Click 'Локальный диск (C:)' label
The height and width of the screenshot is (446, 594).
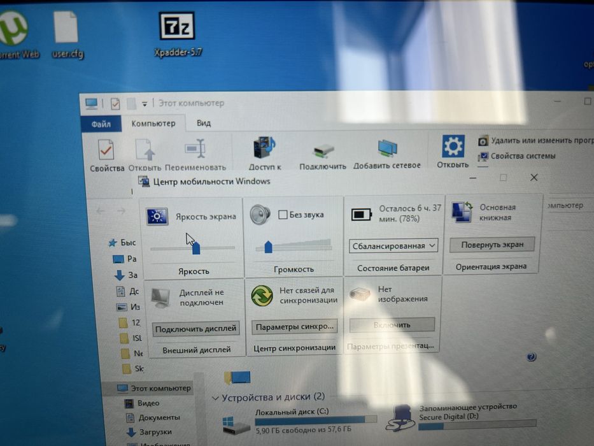(292, 412)
